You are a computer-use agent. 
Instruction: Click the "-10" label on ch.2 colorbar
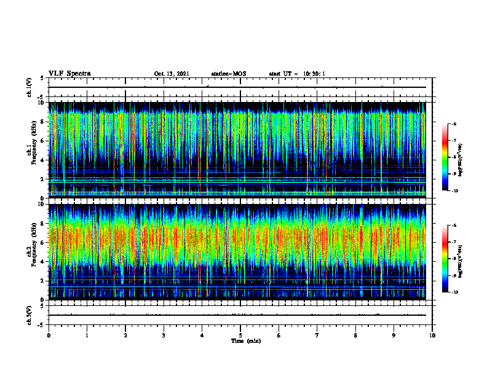(x=455, y=292)
